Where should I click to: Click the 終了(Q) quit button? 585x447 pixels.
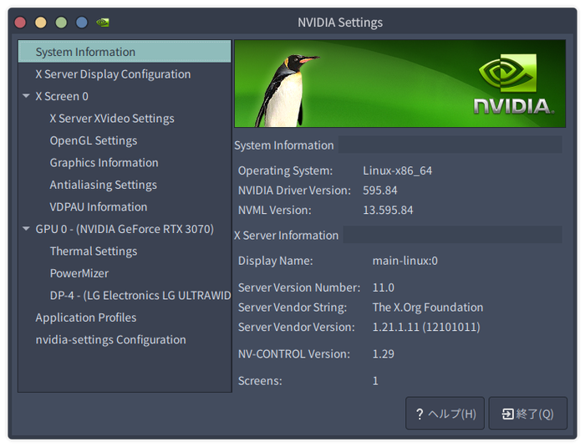point(528,414)
